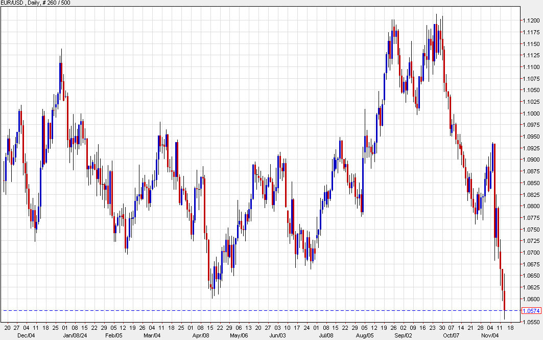The height and width of the screenshot is (340, 543).
Task: Select the Dec/04 date label
Action: coord(27,336)
